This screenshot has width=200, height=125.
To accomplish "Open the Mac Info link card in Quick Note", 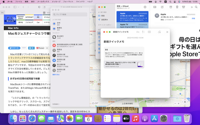I will (x=124, y=64).
